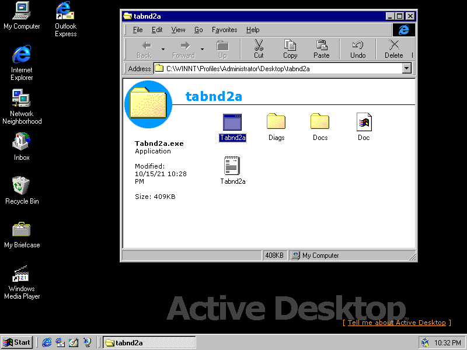The height and width of the screenshot is (350, 467).
Task: Click the Tabnd2a.exe name in info panel
Action: tap(159, 143)
